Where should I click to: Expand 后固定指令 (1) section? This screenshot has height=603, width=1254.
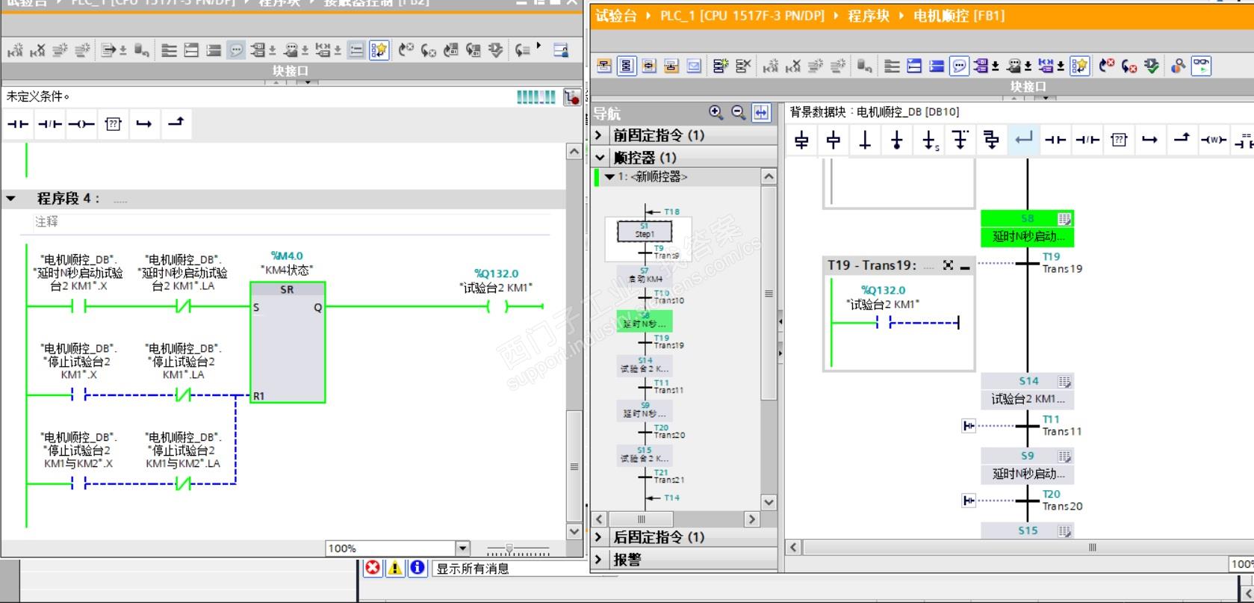click(x=598, y=537)
